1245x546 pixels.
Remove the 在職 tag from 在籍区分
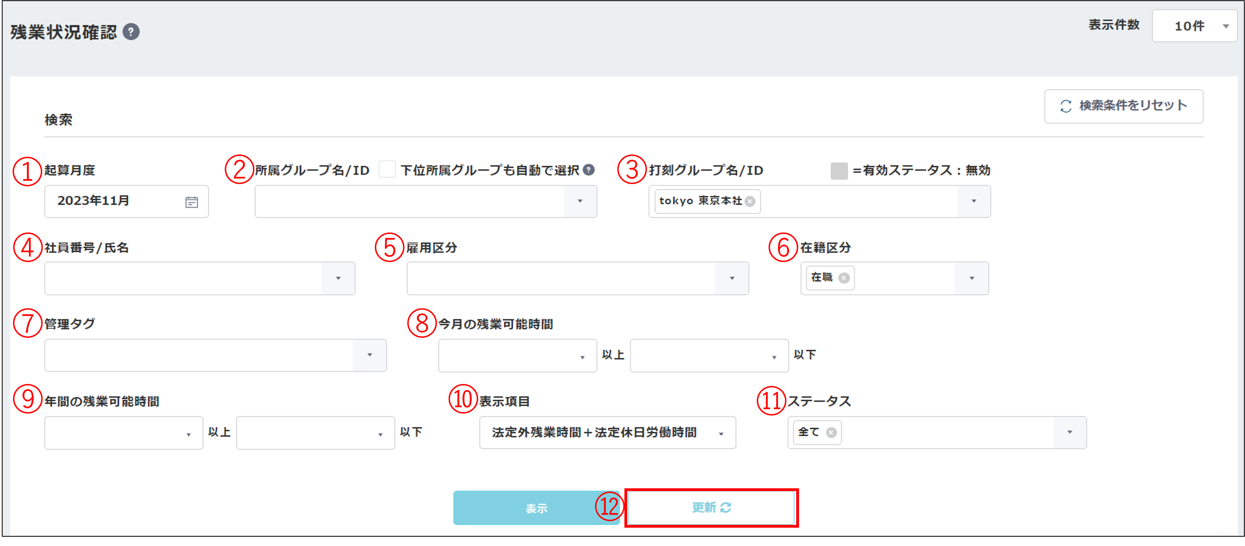843,278
